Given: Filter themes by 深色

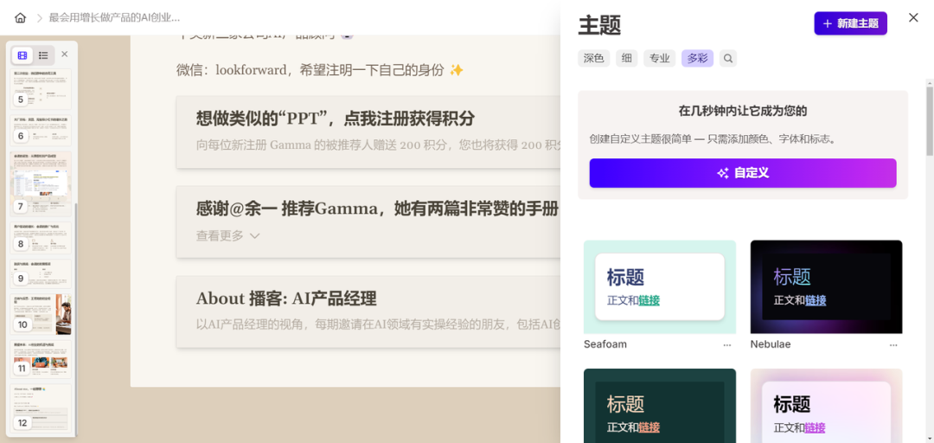Looking at the screenshot, I should point(593,59).
